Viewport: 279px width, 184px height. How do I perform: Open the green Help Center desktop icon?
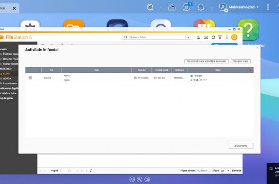(x=248, y=30)
